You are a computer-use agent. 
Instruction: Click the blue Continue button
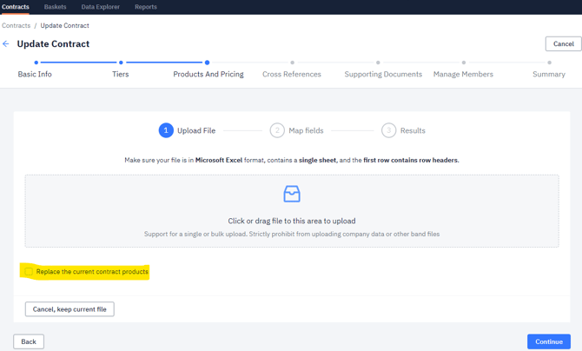(x=548, y=341)
